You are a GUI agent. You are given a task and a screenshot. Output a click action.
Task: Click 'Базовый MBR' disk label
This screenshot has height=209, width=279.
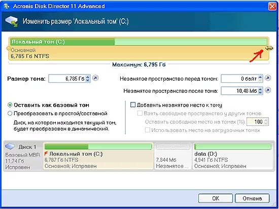(x=23, y=155)
